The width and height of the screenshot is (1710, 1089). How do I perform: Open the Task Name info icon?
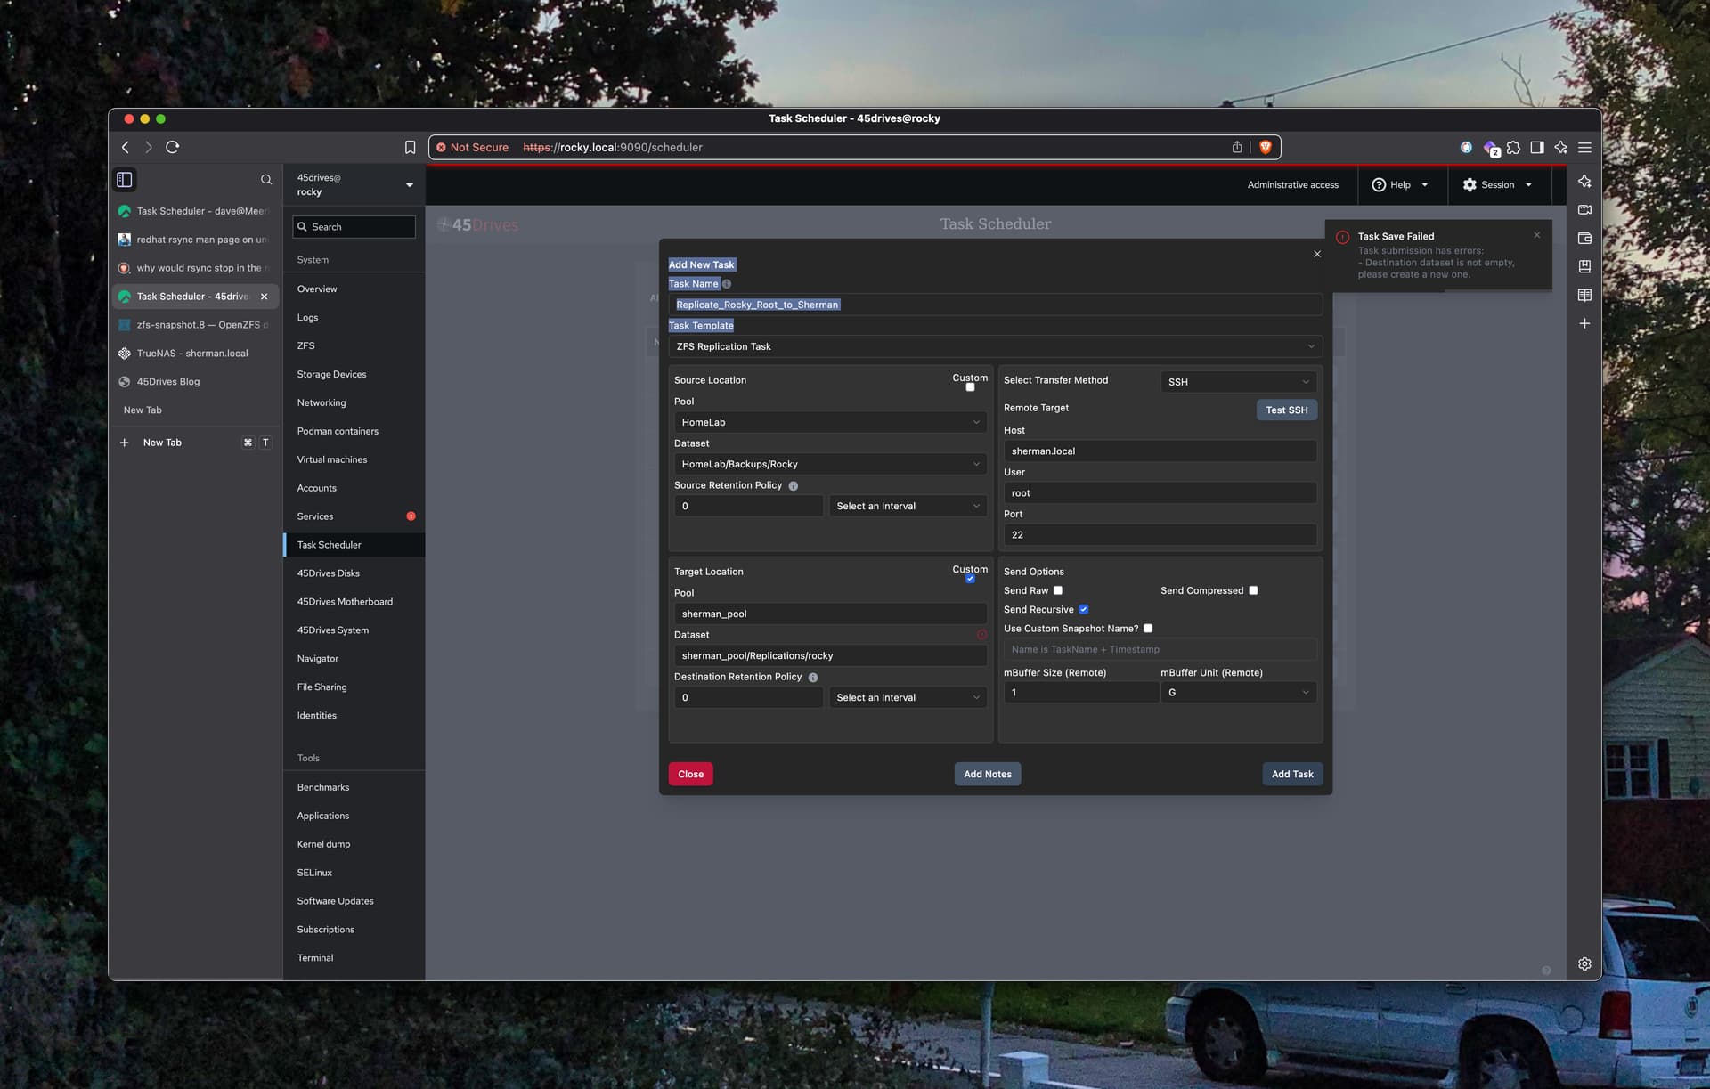727,284
